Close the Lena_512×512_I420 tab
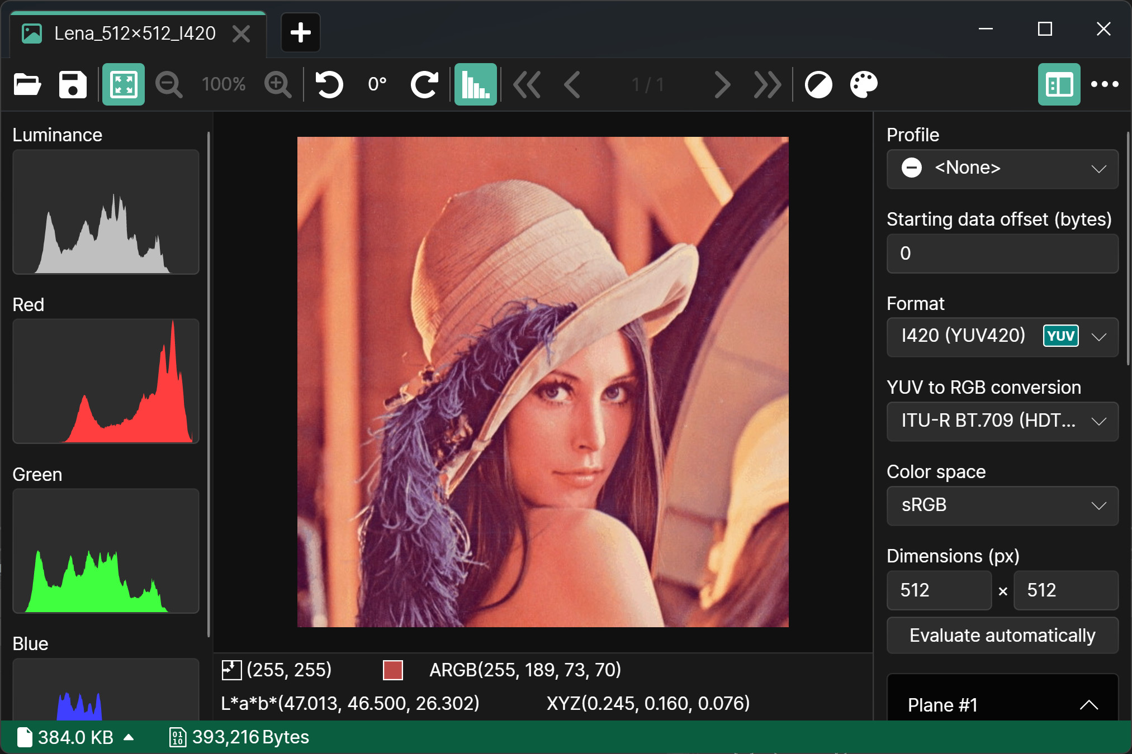The width and height of the screenshot is (1132, 754). [241, 34]
